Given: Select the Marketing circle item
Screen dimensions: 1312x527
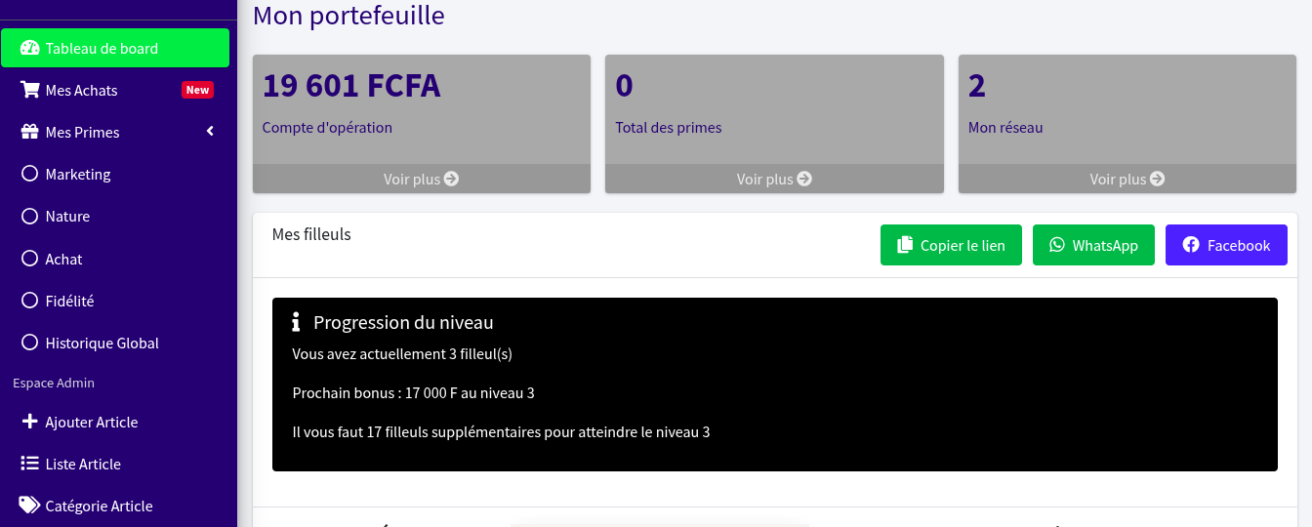Looking at the screenshot, I should [x=29, y=174].
